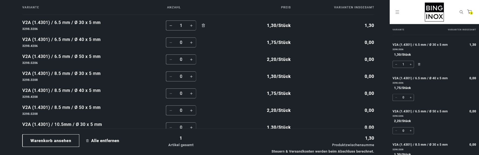479x155 pixels.
Task: Click Alle entfernen link
Action: 103,141
